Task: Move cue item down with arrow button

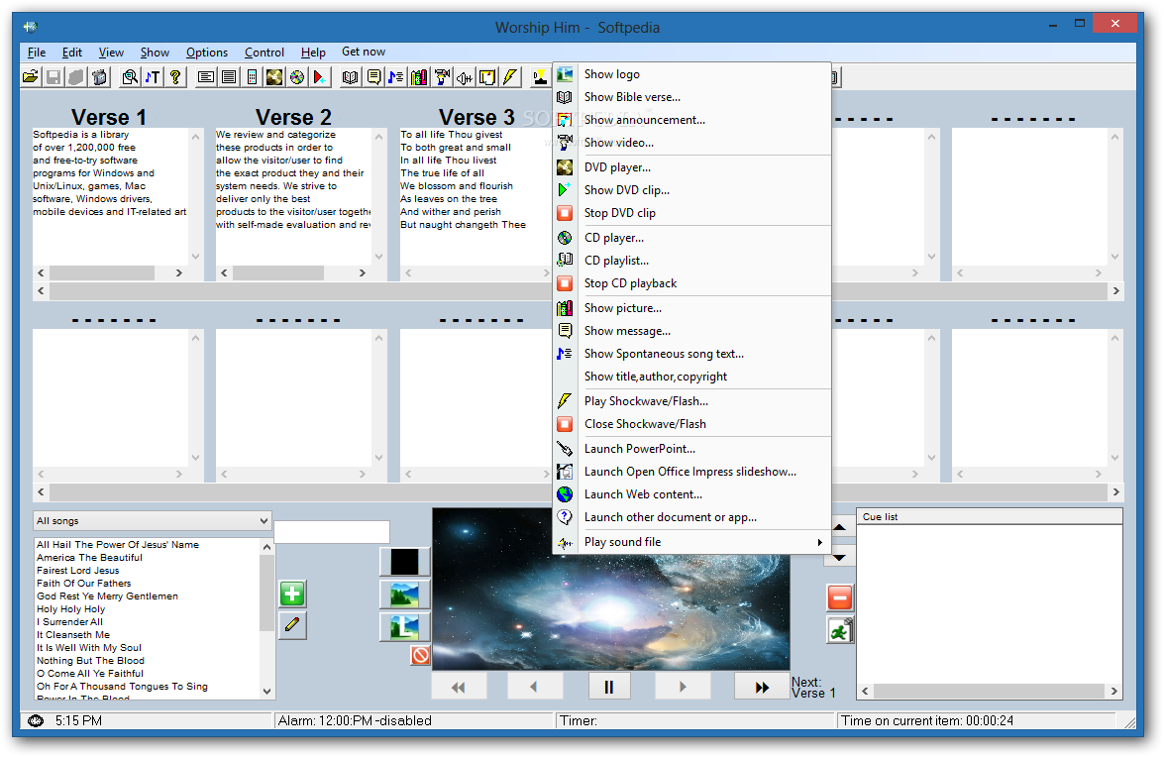Action: (840, 557)
